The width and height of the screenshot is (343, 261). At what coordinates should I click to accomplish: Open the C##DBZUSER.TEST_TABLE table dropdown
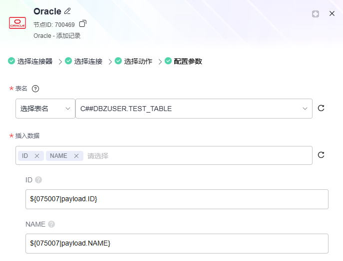(194, 109)
